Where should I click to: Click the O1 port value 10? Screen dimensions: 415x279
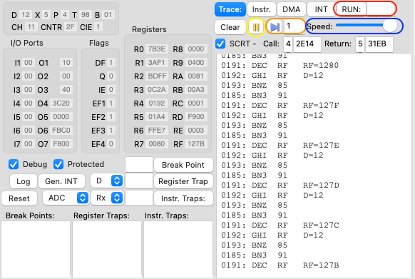pos(66,63)
